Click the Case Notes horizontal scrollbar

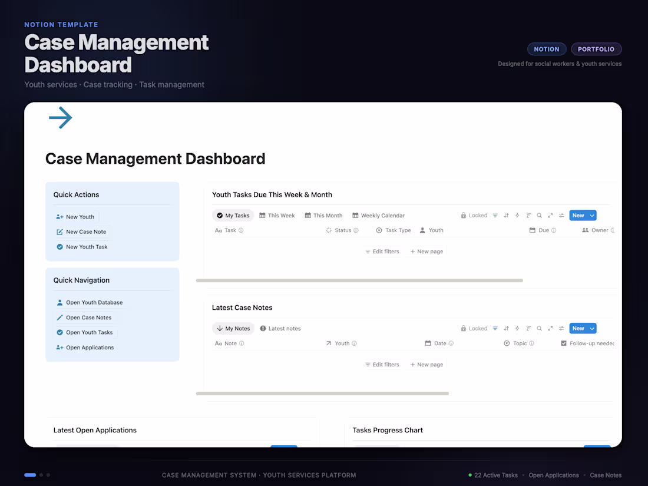coord(322,394)
